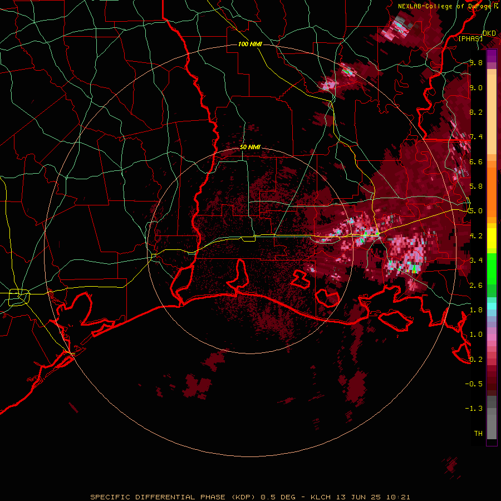Pick the cyan band of the color bar

[492, 306]
